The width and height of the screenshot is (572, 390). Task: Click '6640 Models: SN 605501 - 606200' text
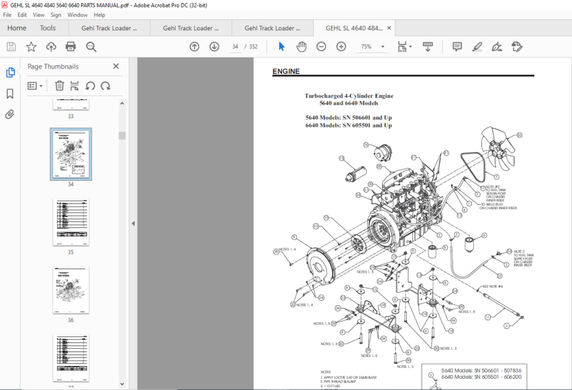click(481, 377)
